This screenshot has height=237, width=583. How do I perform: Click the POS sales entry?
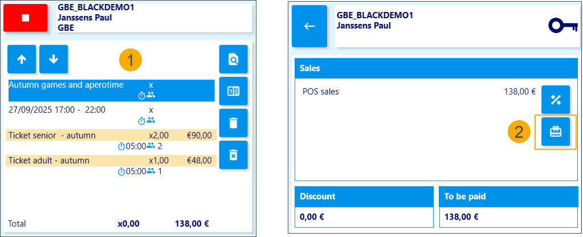click(x=321, y=91)
